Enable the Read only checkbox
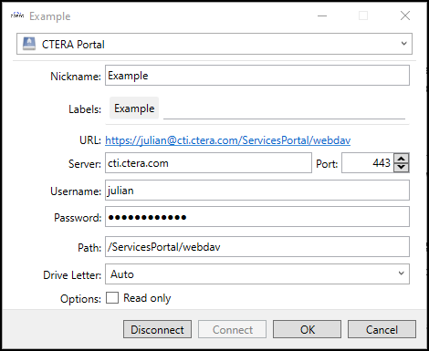Viewport: 429px width, 351px height. click(112, 298)
